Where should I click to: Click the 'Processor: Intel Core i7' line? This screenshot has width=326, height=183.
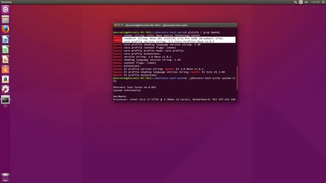[x=175, y=100]
